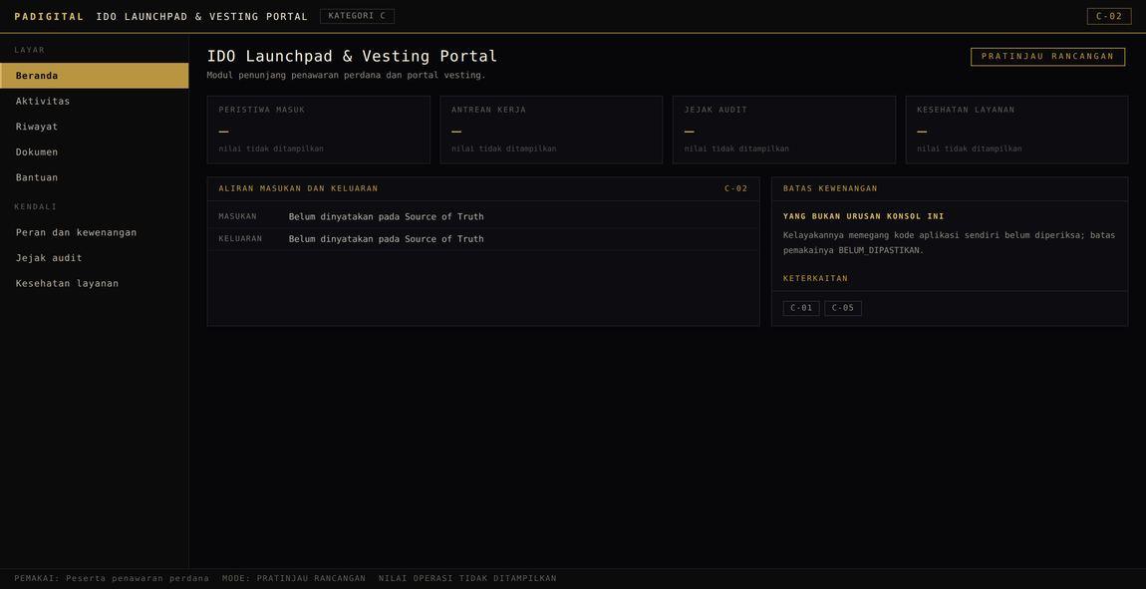Image resolution: width=1146 pixels, height=589 pixels.
Task: Select Riwayat from the sidebar
Action: point(95,127)
